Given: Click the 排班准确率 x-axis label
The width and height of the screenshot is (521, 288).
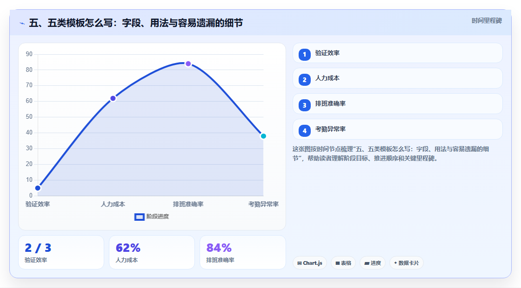Looking at the screenshot, I should [x=188, y=204].
